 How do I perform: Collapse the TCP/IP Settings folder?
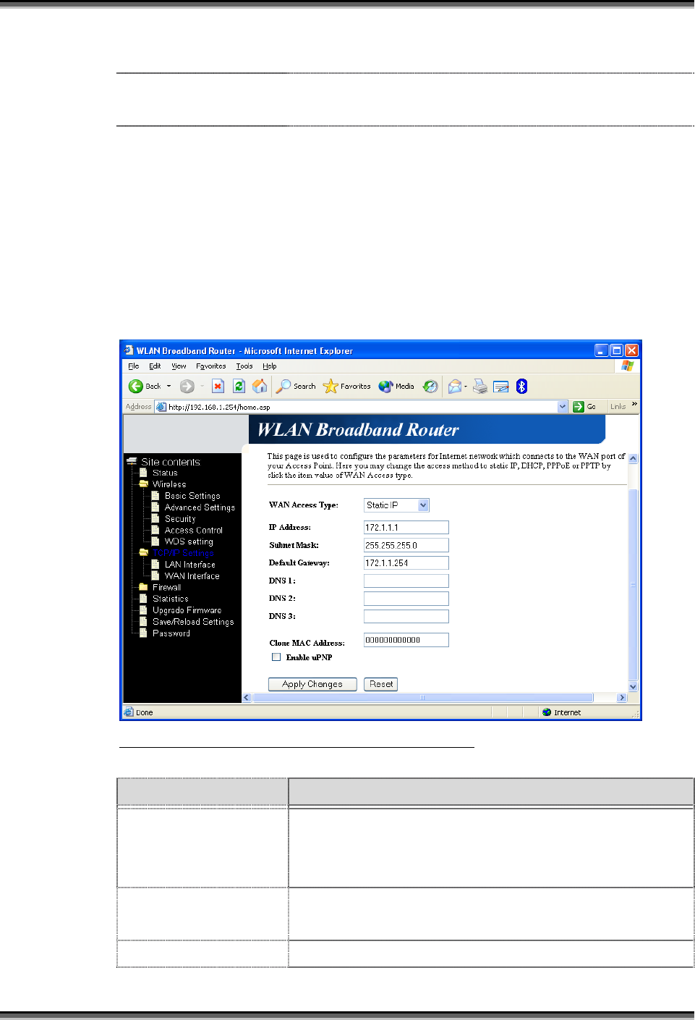pos(143,553)
